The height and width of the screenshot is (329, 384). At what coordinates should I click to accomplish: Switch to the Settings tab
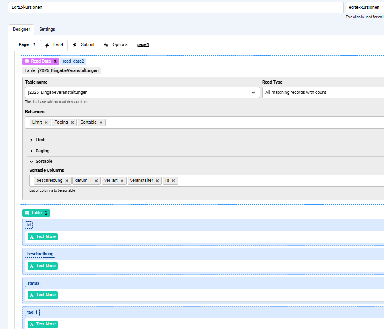tap(47, 29)
